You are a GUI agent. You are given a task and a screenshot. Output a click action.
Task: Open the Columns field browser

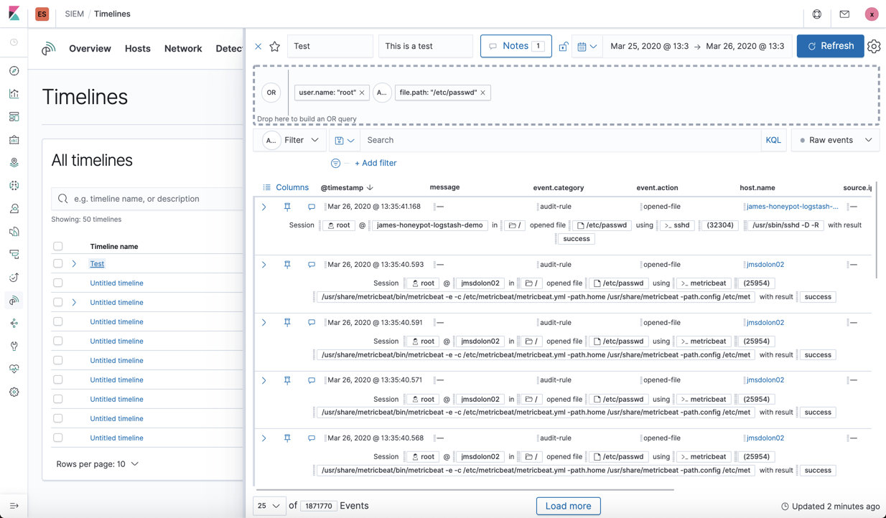[286, 187]
